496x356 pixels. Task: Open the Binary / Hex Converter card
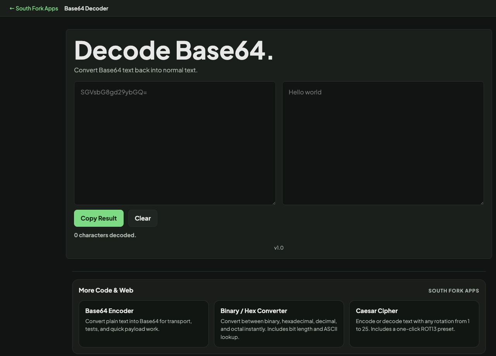(279, 324)
